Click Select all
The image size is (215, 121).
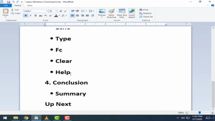146,17
